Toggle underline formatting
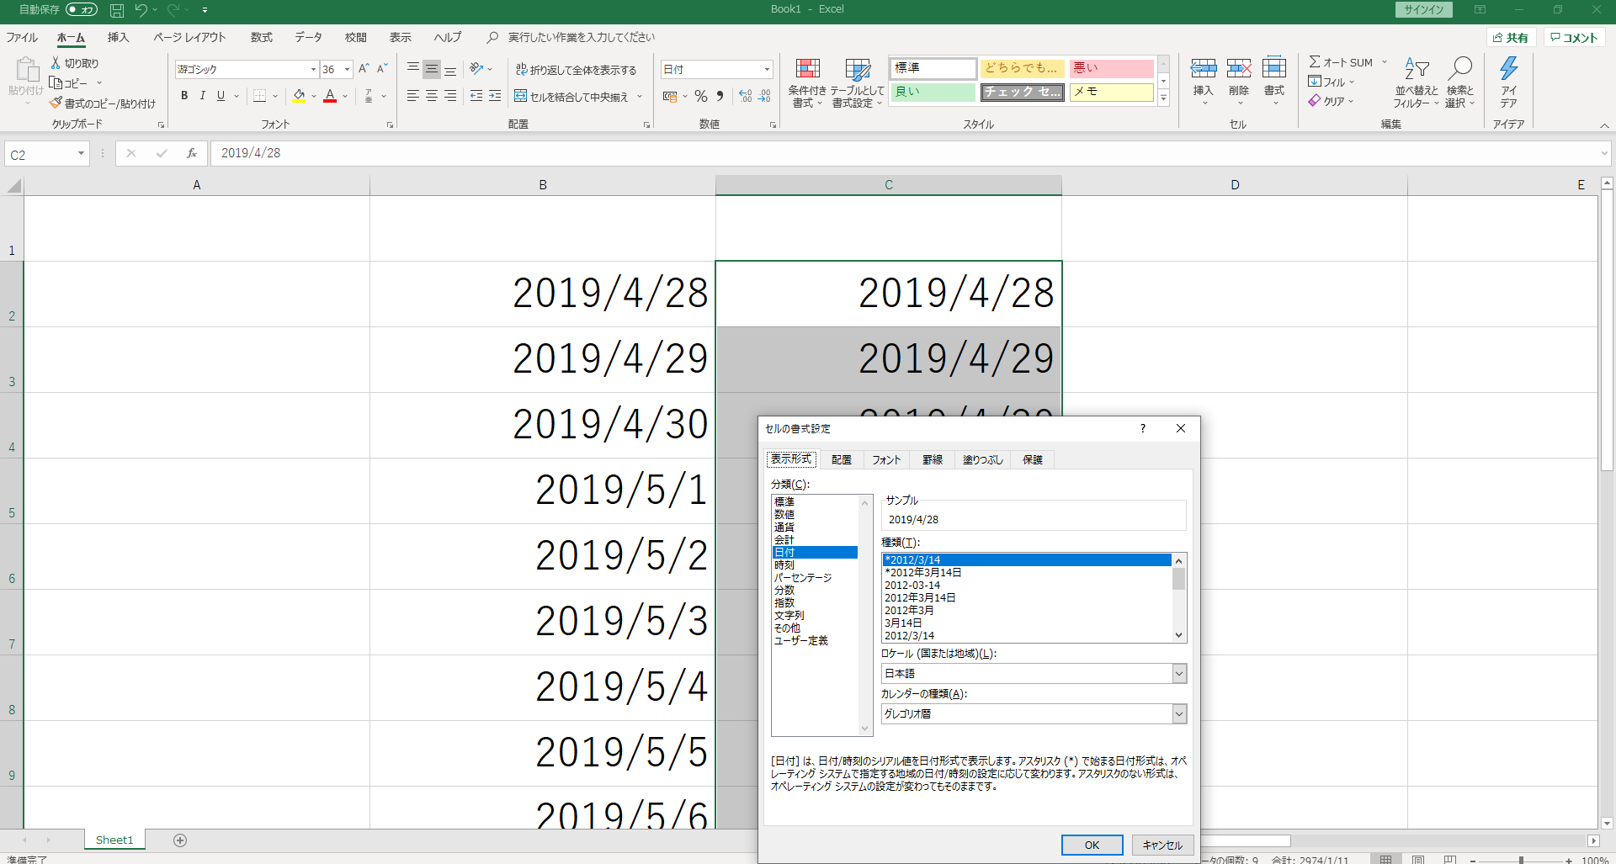 coord(221,96)
